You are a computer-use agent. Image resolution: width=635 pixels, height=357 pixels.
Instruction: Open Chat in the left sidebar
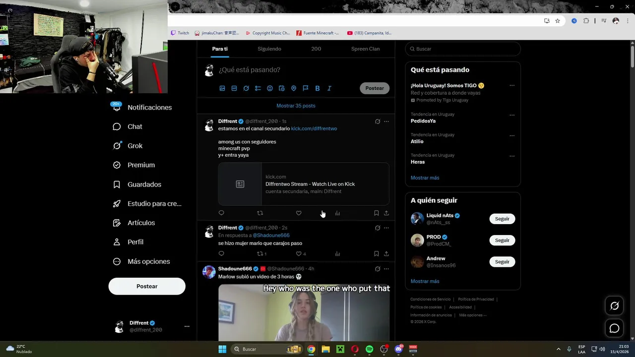[128, 126]
